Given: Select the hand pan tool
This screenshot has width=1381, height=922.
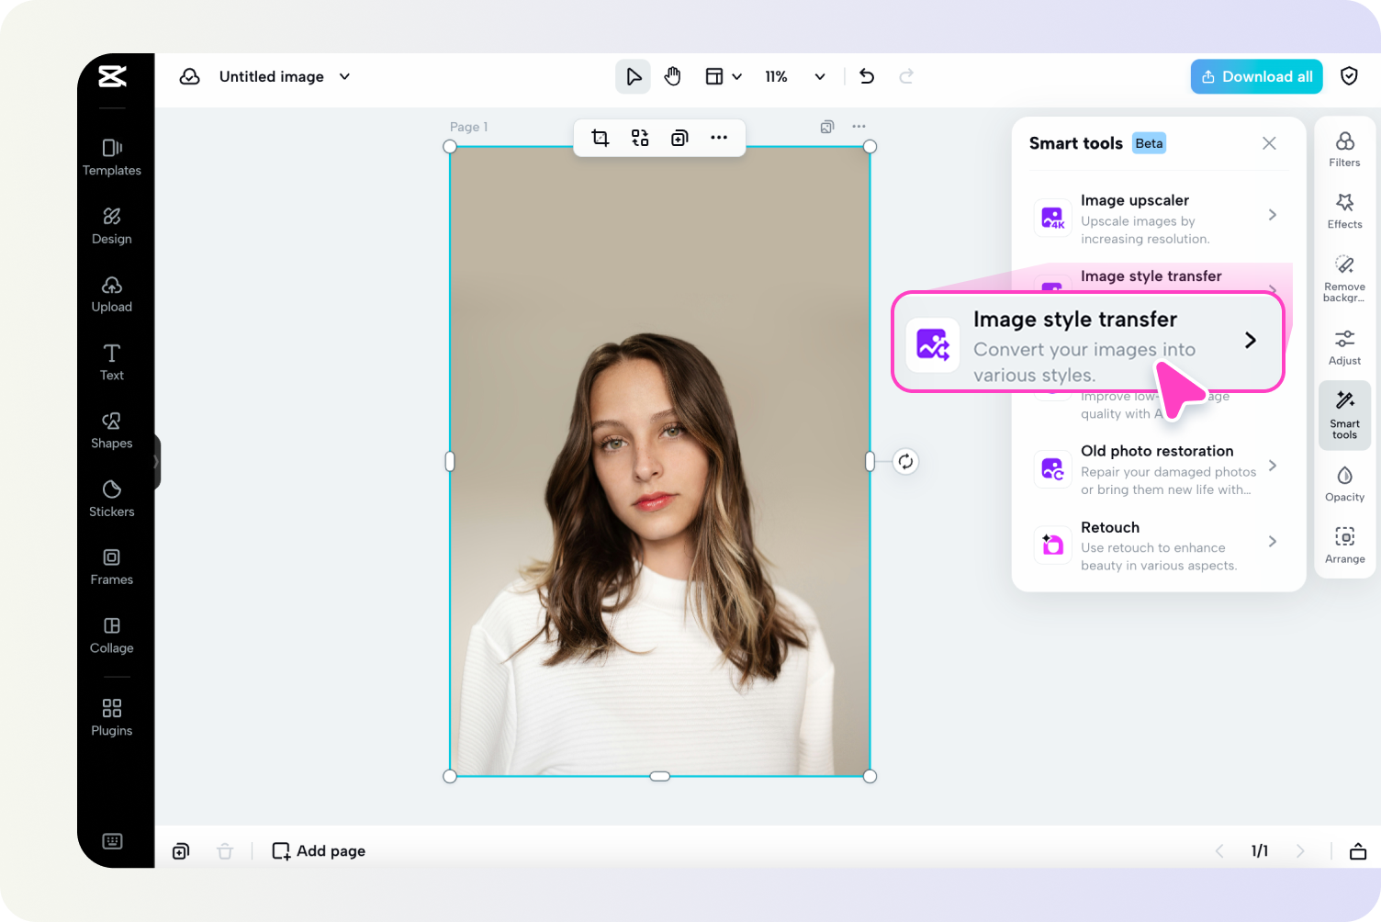Looking at the screenshot, I should (x=673, y=76).
